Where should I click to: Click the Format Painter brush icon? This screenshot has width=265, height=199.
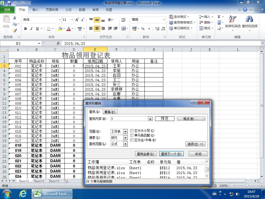point(15,31)
